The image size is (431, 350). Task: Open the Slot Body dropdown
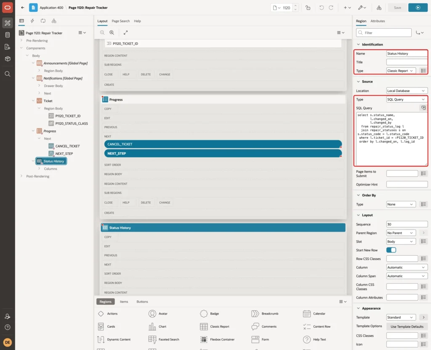point(401,241)
